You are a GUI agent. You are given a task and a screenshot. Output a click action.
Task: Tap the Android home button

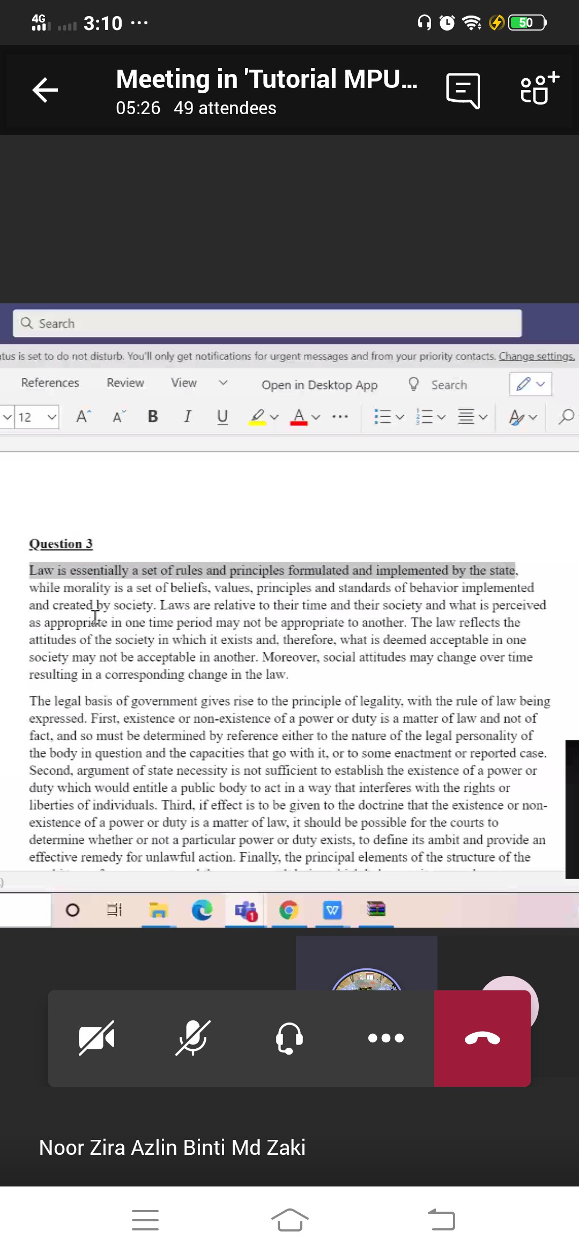[x=289, y=1220]
